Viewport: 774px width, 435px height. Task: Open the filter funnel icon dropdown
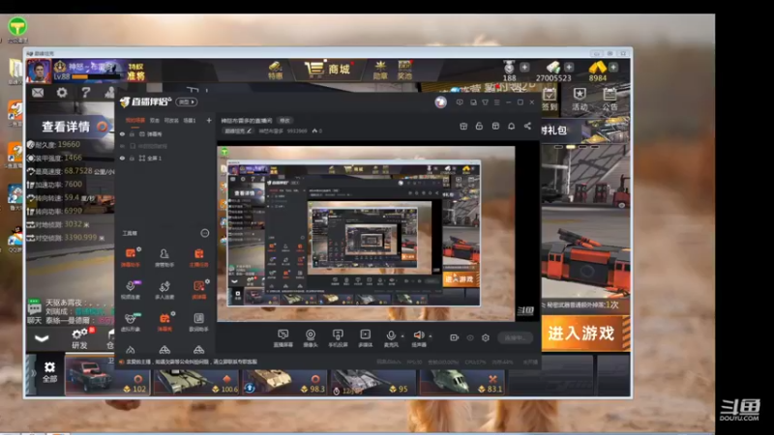point(485,102)
